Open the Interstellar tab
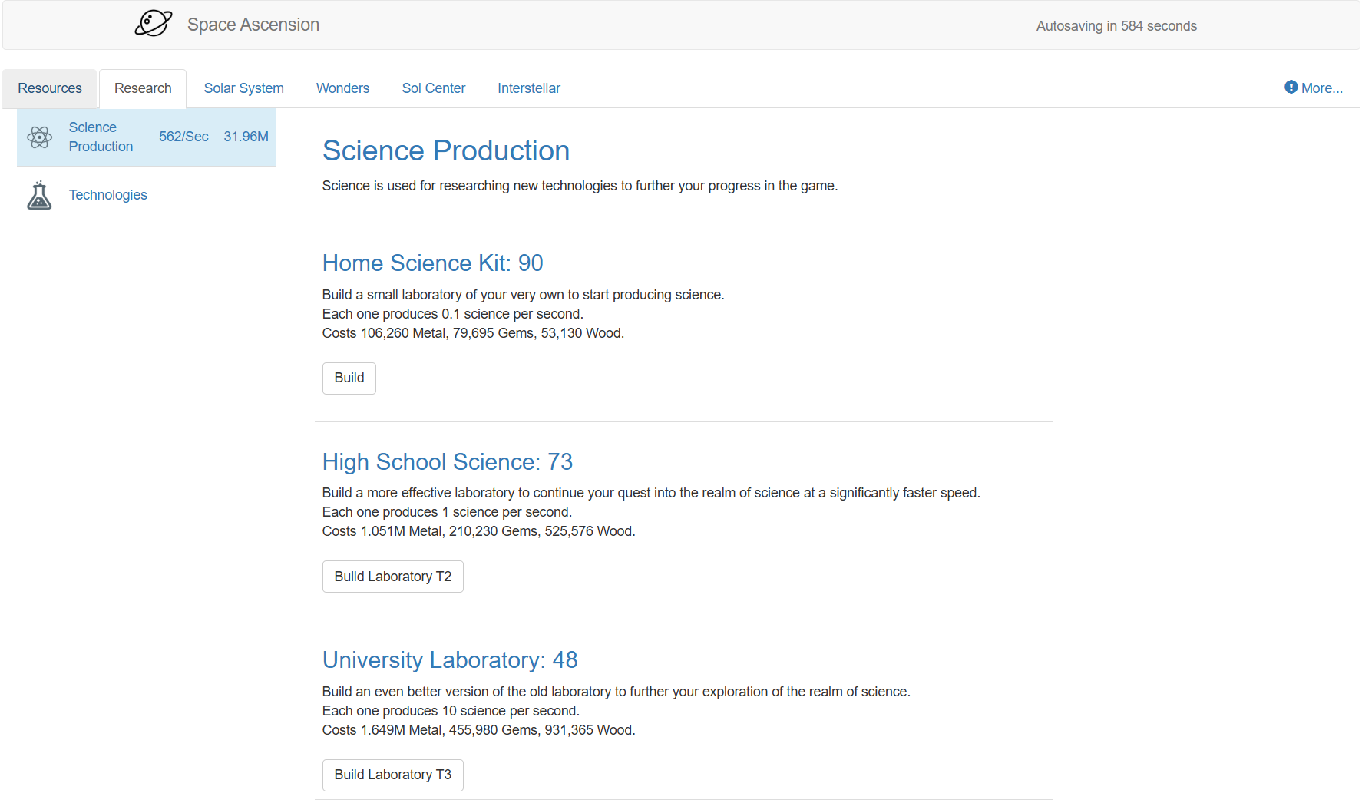 pos(528,88)
